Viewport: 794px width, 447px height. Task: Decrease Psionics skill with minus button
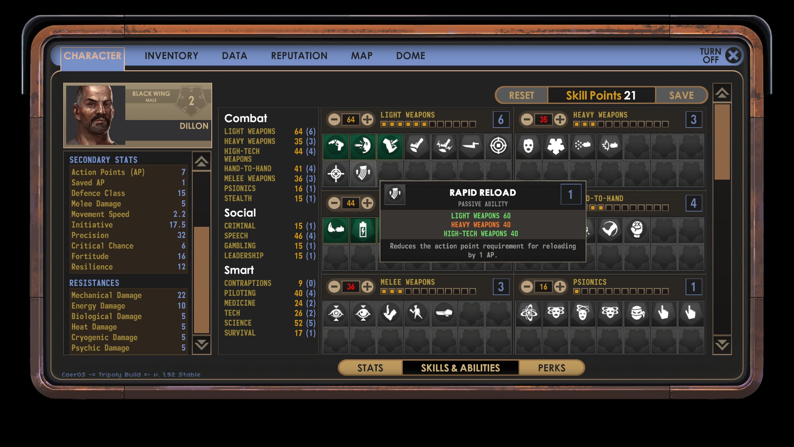tap(527, 287)
